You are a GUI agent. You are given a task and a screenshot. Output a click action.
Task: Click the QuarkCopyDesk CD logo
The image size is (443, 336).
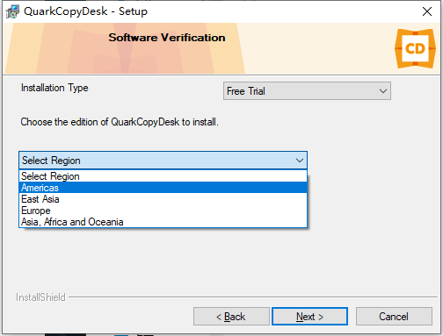[x=415, y=48]
